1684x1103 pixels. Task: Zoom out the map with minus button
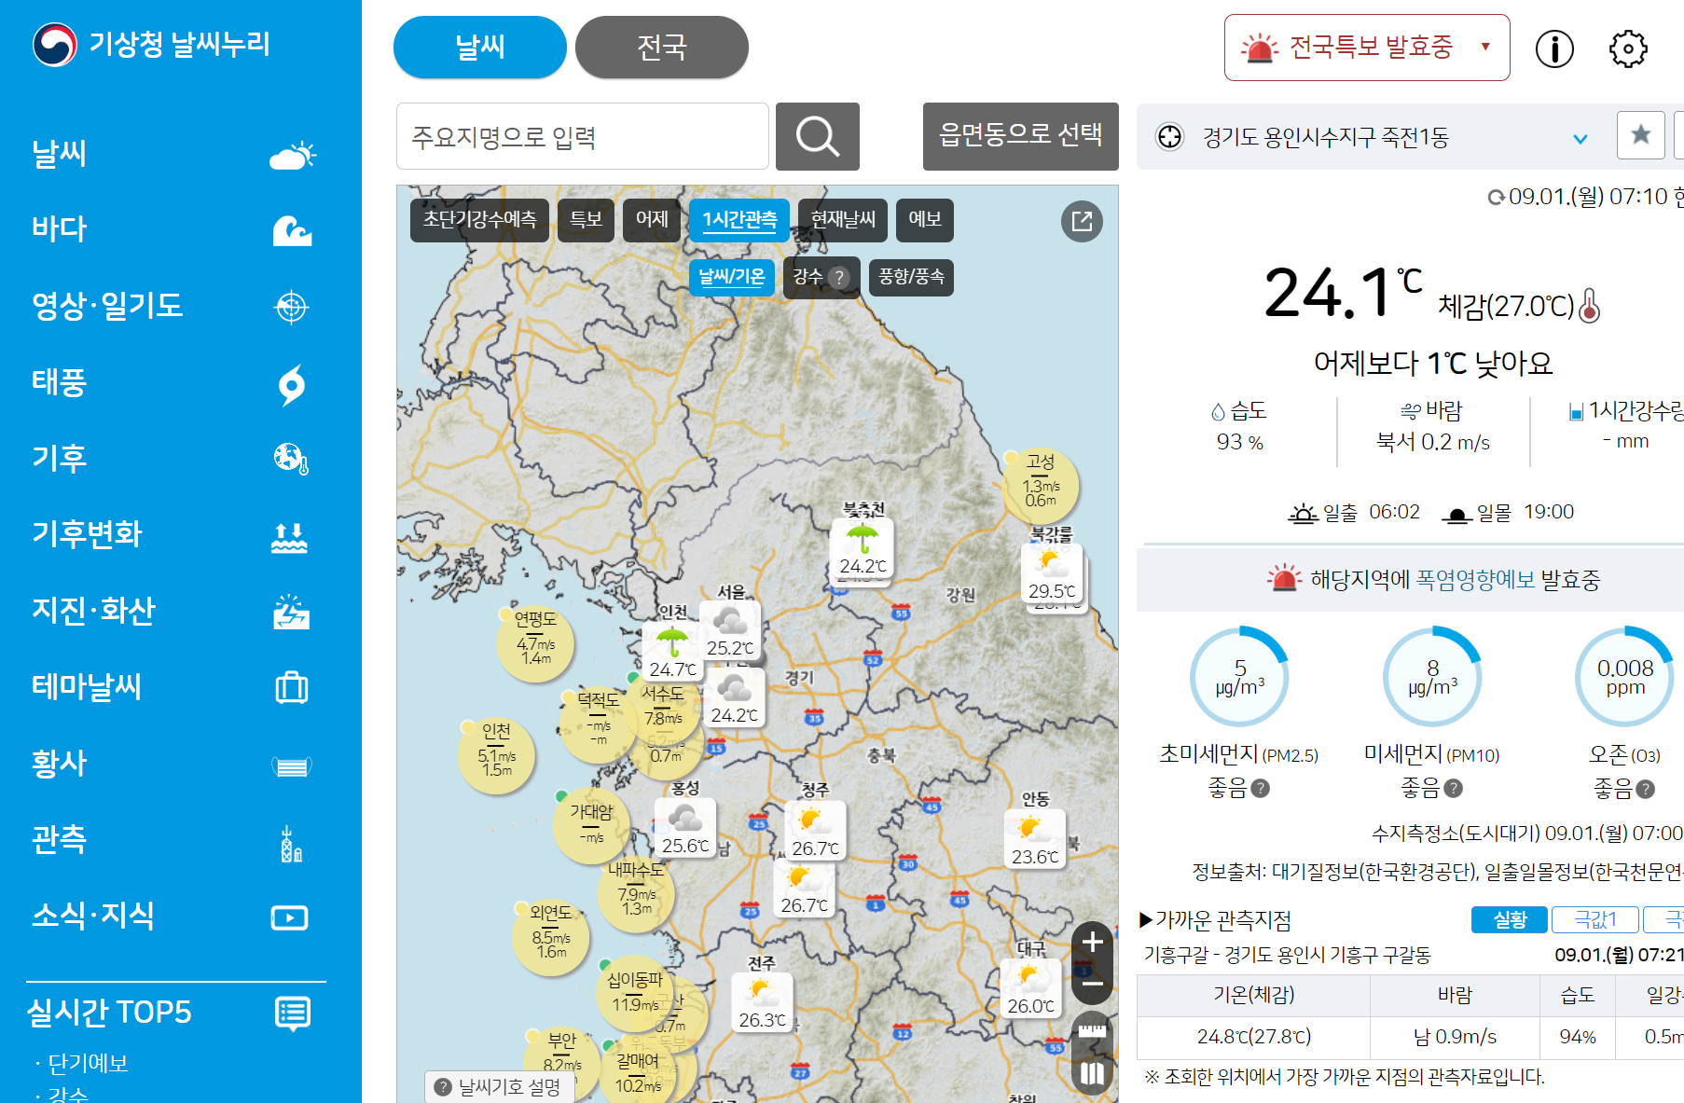pos(1093,983)
